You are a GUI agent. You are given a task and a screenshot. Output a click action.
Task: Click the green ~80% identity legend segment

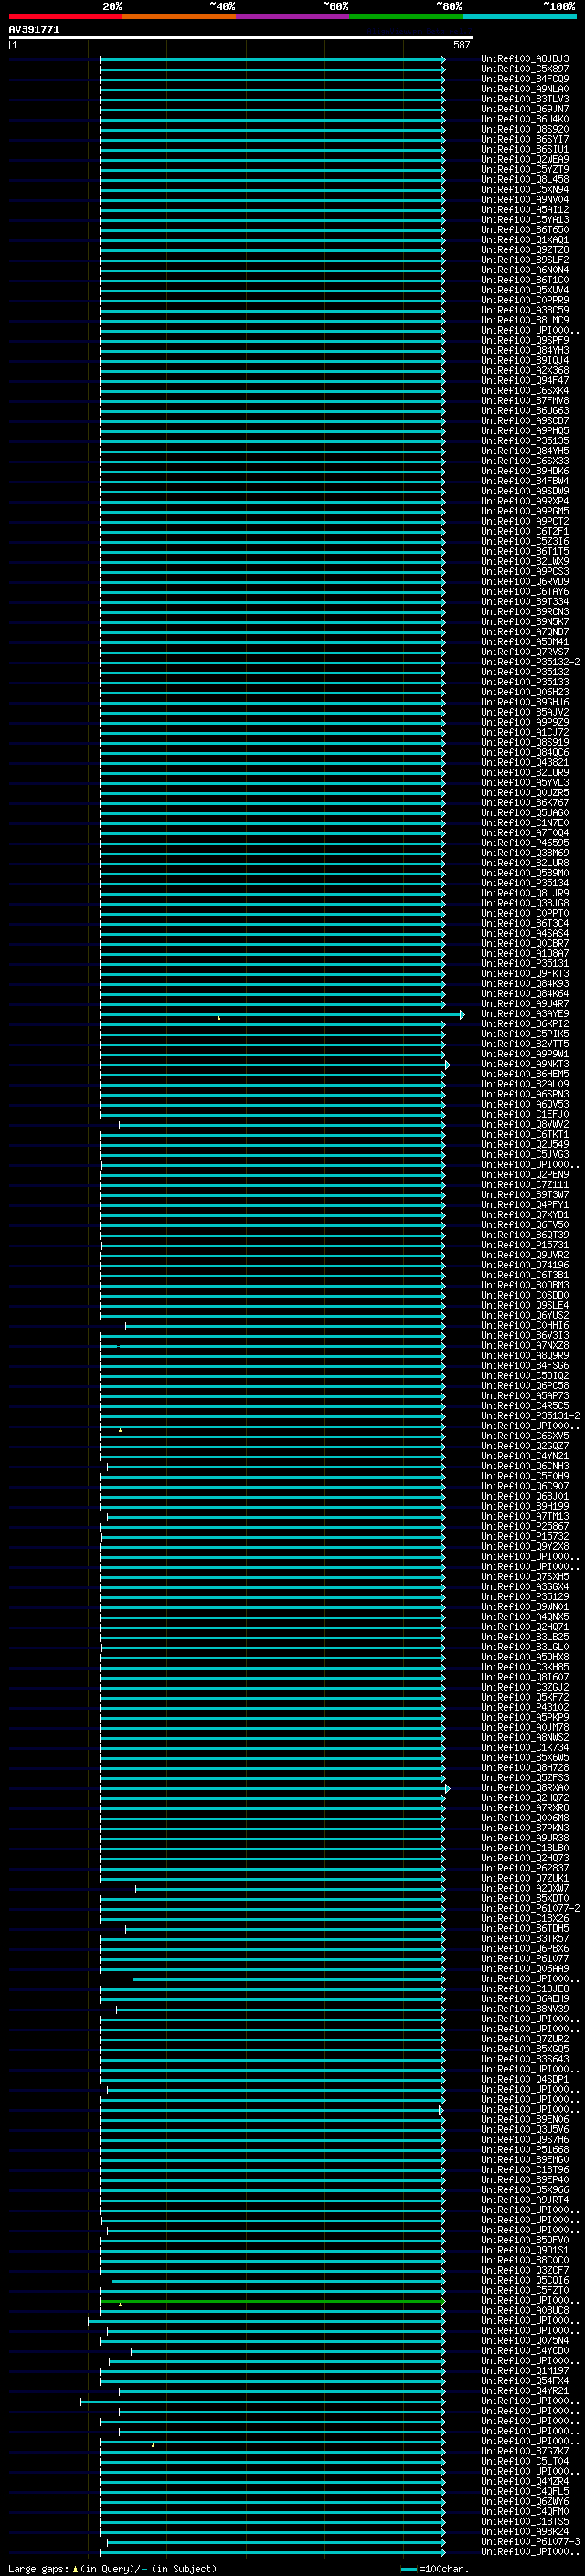406,16
